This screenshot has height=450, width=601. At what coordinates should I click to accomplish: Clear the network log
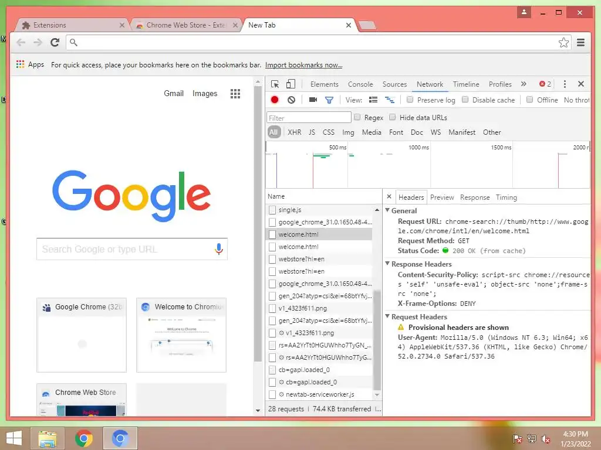click(291, 100)
